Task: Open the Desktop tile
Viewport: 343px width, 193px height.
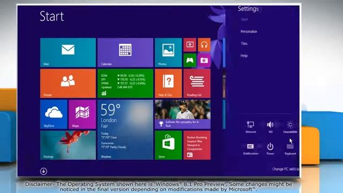Action: pos(68,145)
